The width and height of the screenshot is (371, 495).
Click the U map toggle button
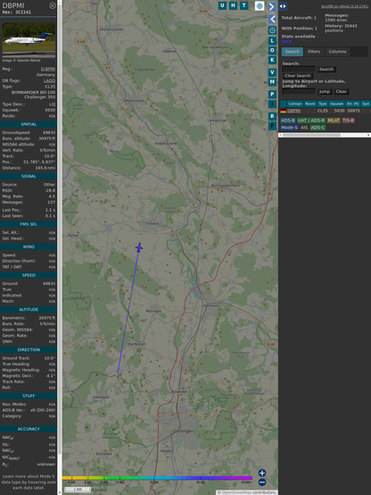(x=222, y=5)
